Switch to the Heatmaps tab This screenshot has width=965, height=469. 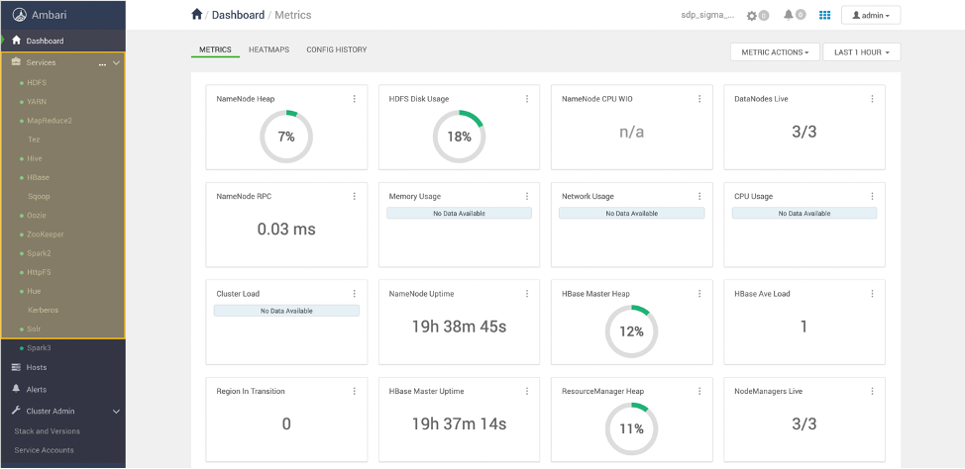(x=268, y=49)
